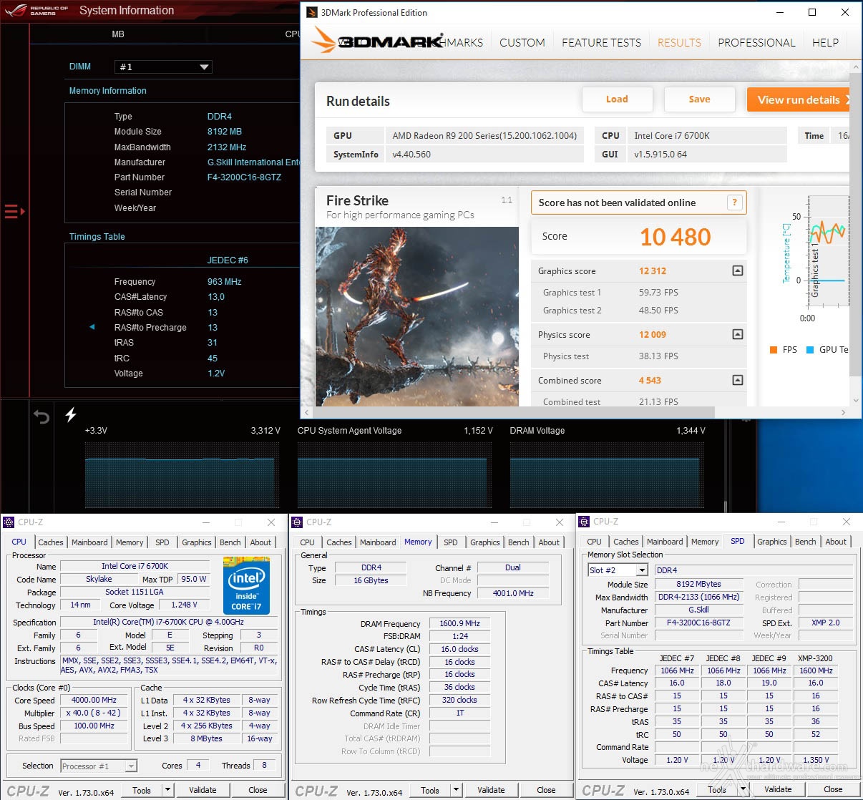Click Close button in CPU-Z CPU window
863x800 pixels.
(258, 790)
